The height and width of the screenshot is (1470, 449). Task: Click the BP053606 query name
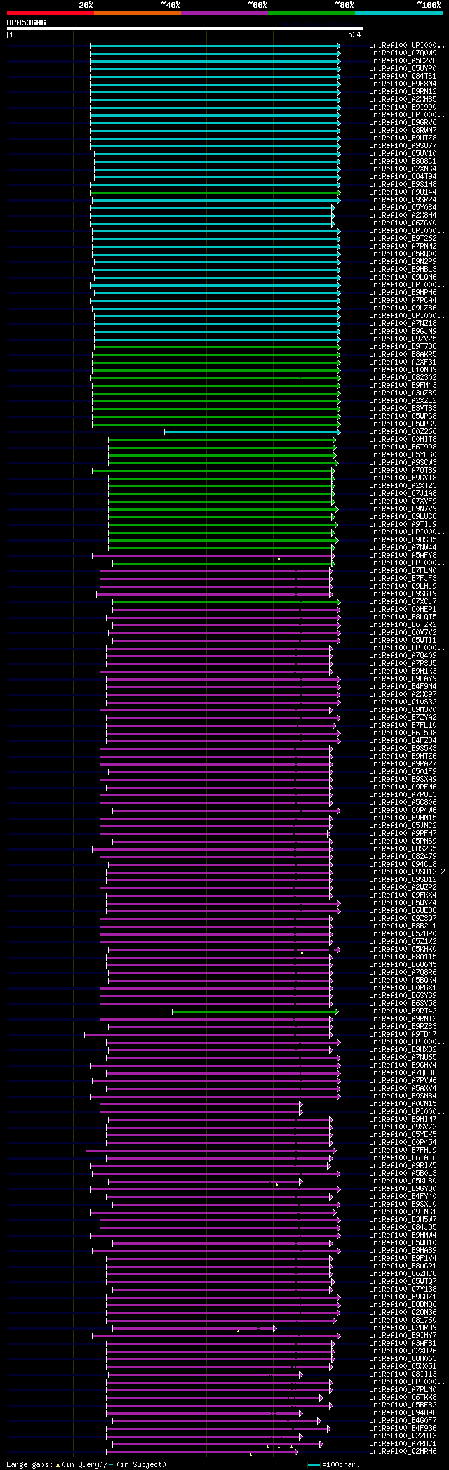pos(27,22)
